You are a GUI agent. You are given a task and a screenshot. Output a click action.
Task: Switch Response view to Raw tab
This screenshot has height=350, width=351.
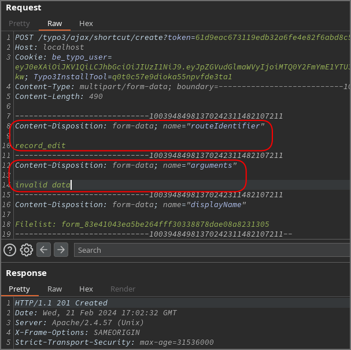point(55,289)
